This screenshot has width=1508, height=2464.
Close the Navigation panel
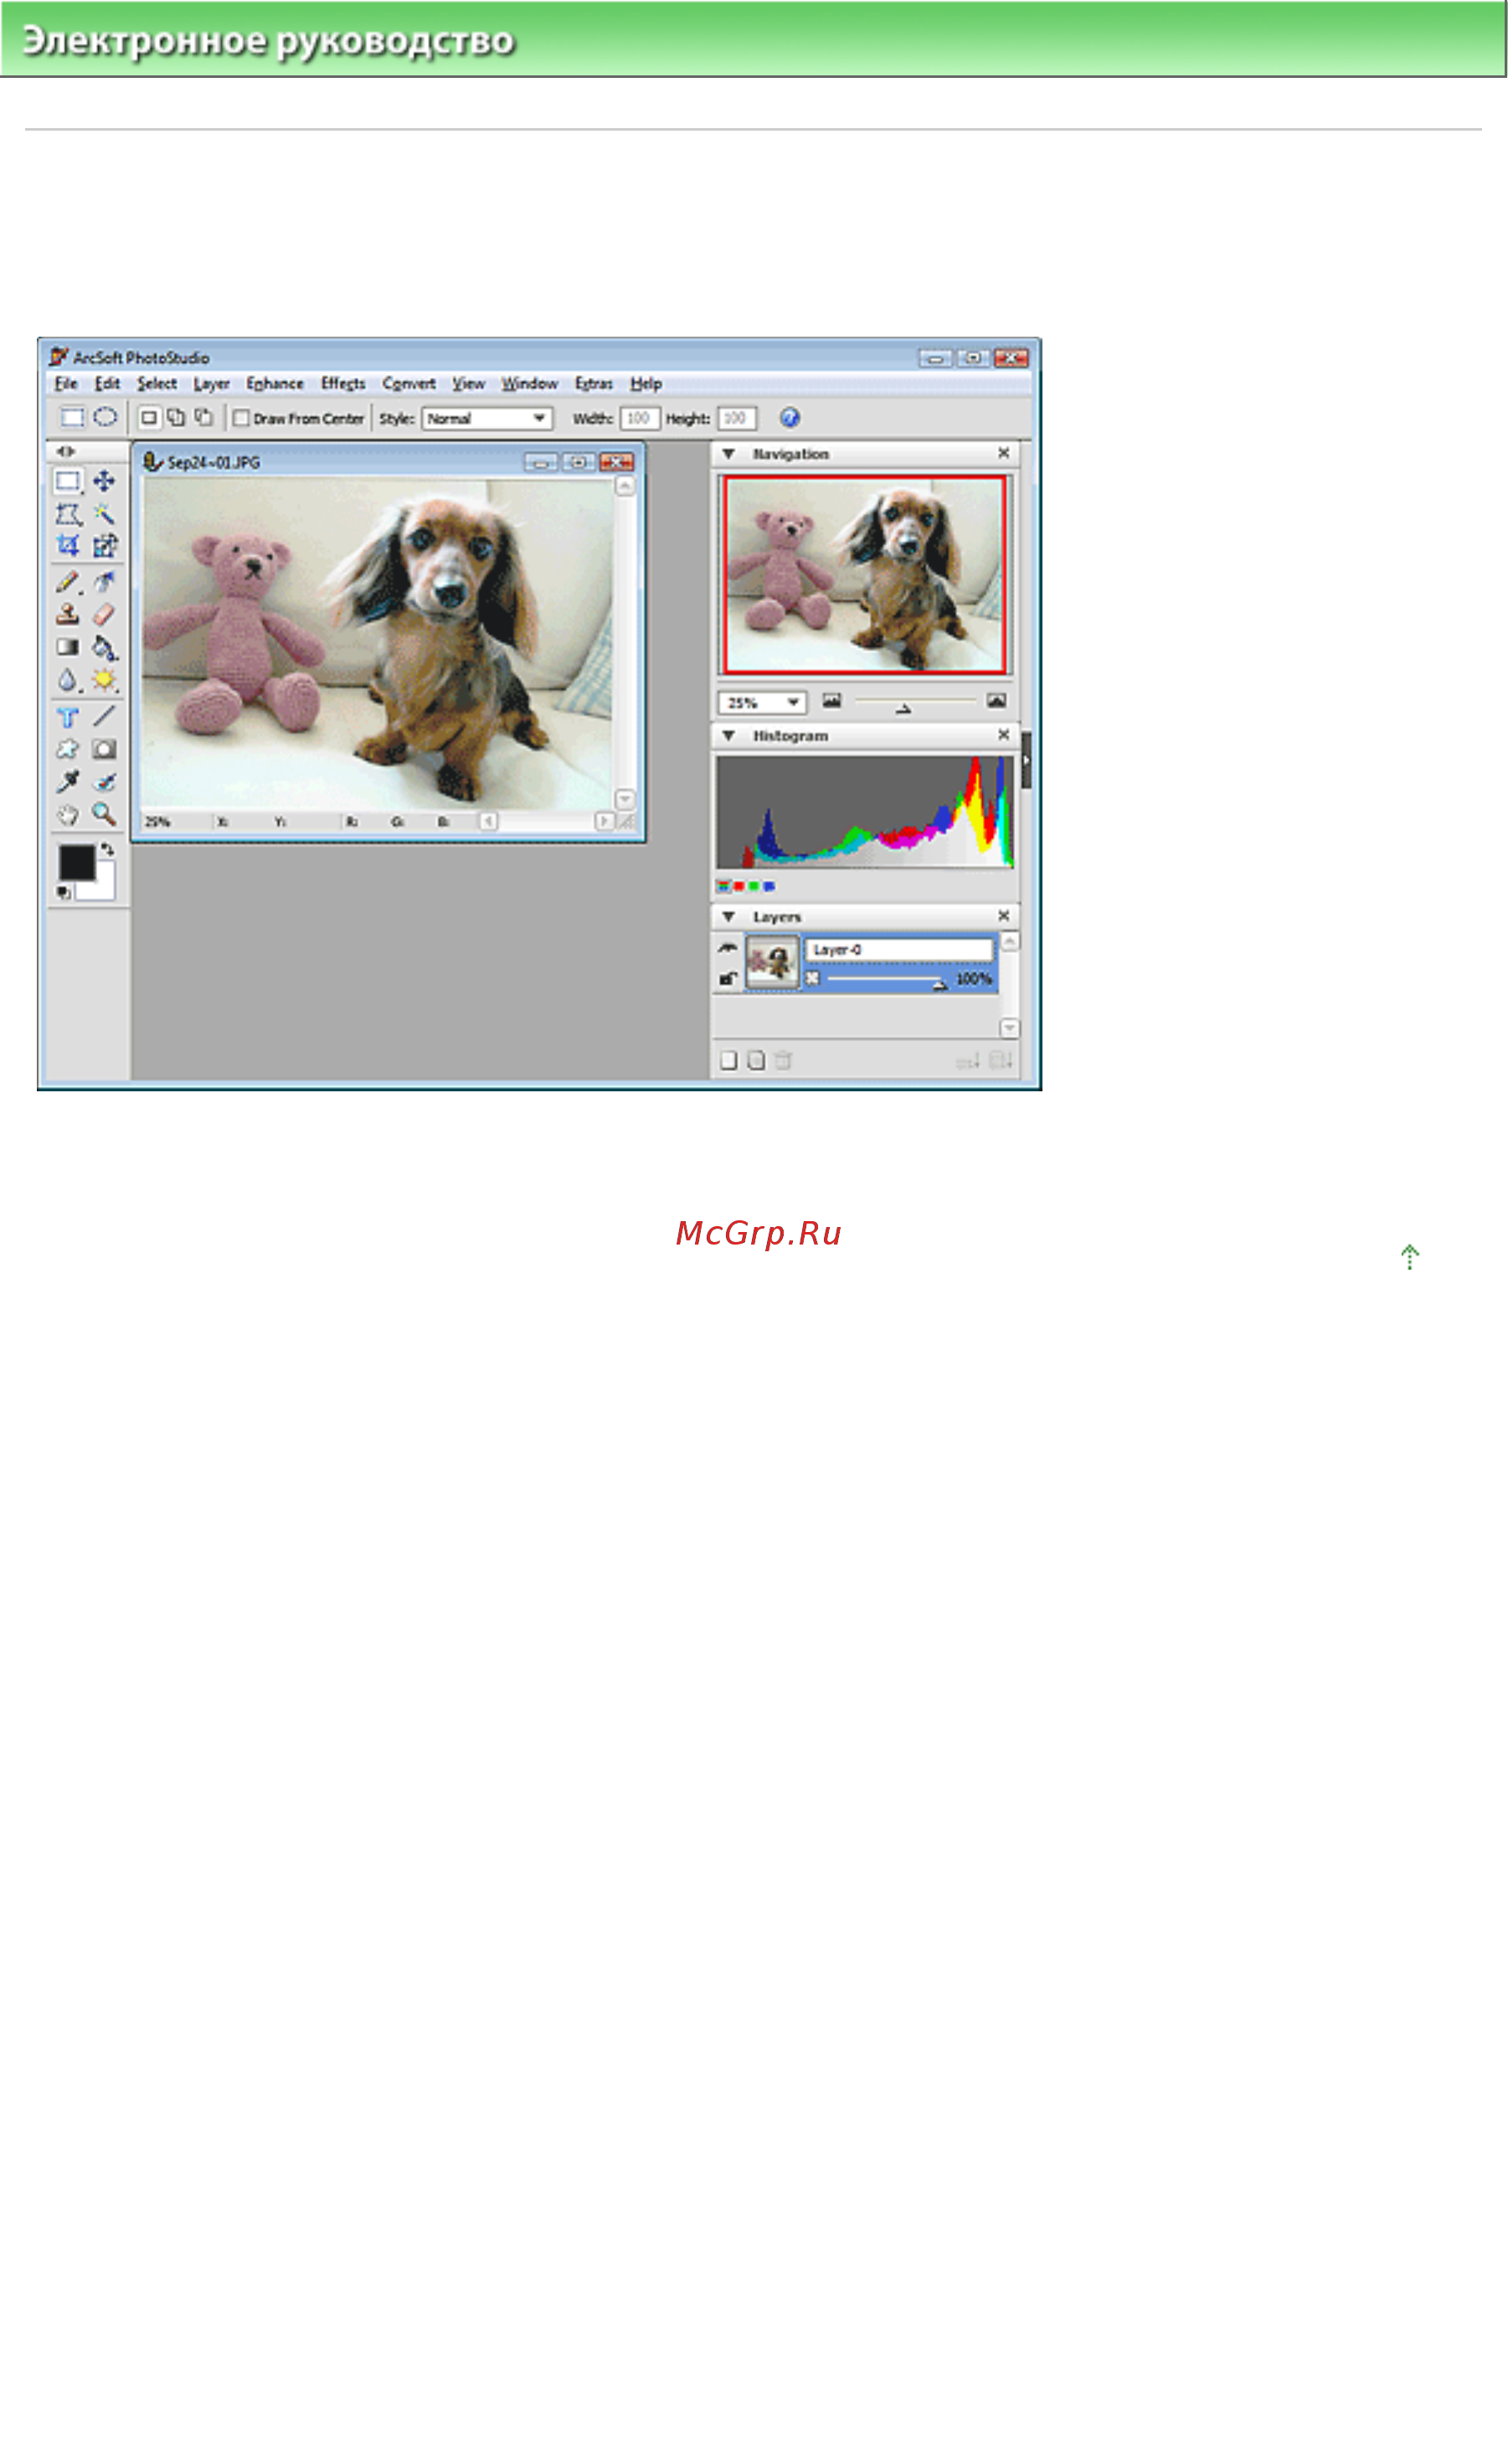(x=1003, y=453)
